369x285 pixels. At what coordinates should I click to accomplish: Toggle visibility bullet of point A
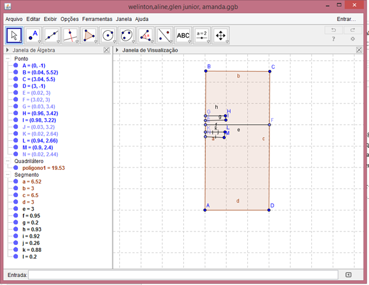coord(16,65)
